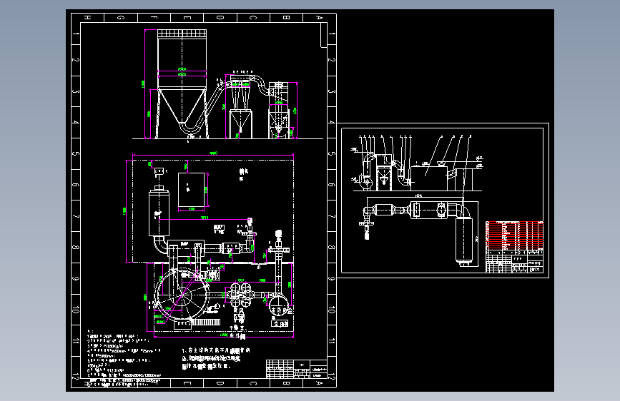Select the rectangular room outline in the plan view
This screenshot has height=401, width=620.
click(x=212, y=210)
